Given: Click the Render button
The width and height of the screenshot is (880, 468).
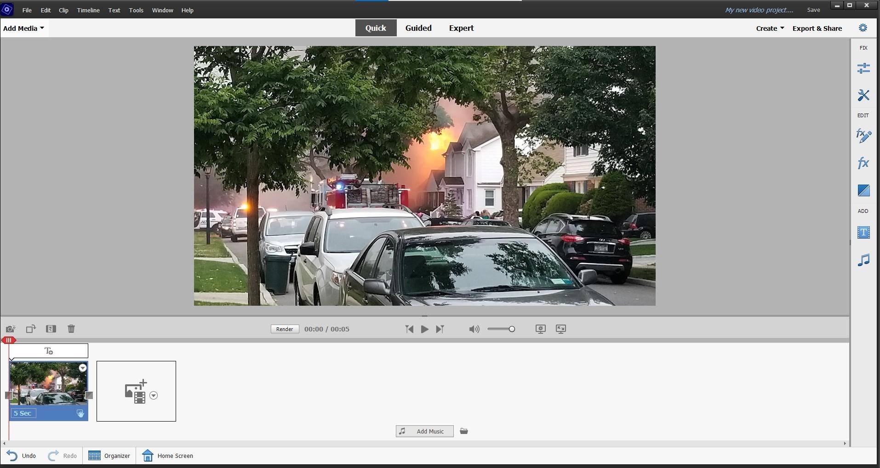Looking at the screenshot, I should tap(285, 329).
